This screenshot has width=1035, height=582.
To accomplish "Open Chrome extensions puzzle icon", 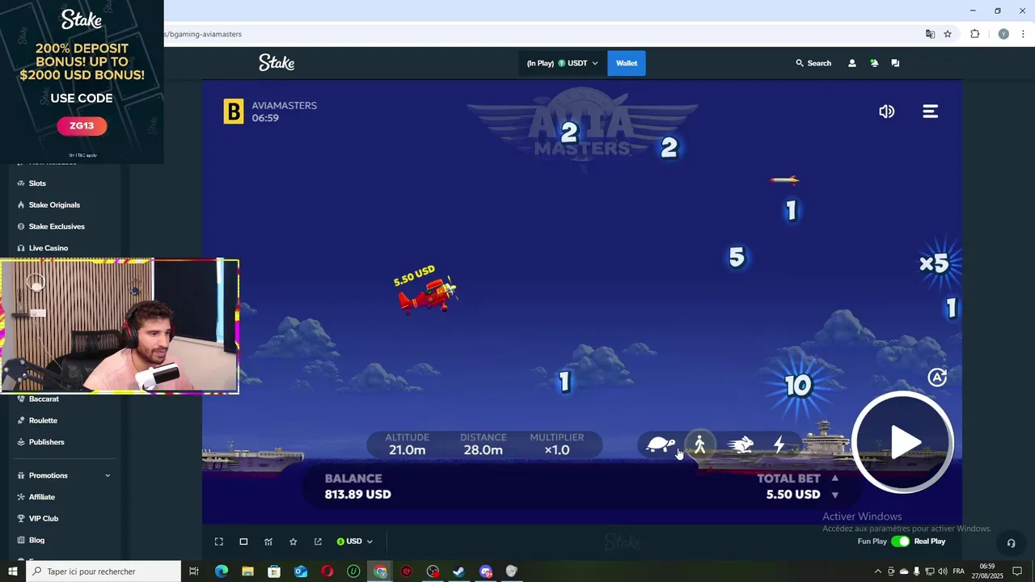I will click(x=974, y=34).
